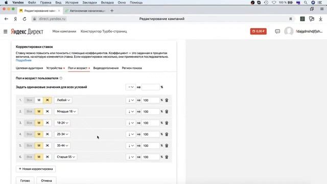Delete adjustment row 6 with trash icon
Image resolution: width=327 pixels, height=184 pixels.
pos(167,157)
